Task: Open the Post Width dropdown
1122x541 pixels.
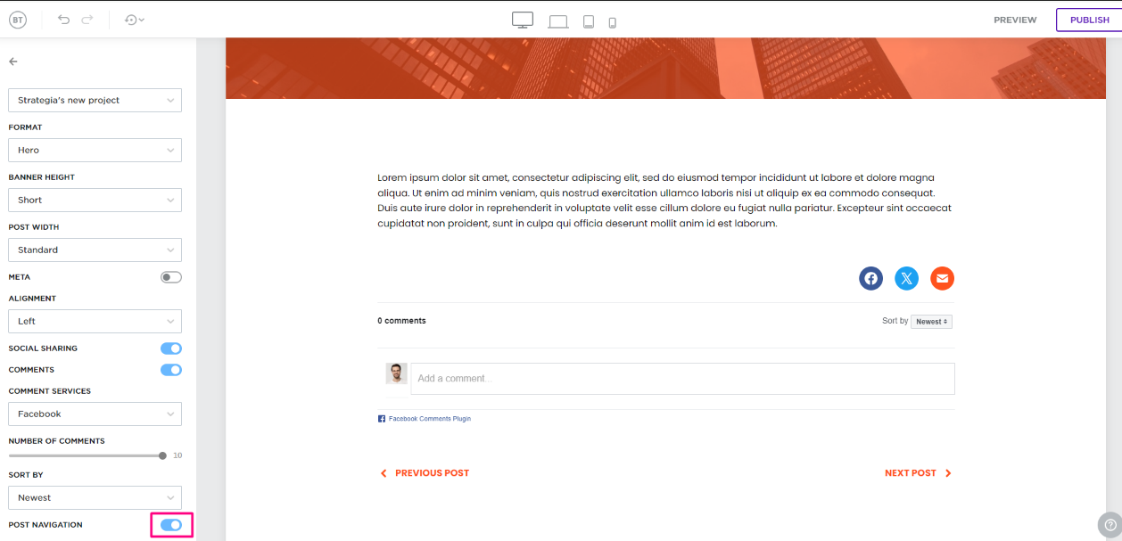Action: [x=95, y=250]
